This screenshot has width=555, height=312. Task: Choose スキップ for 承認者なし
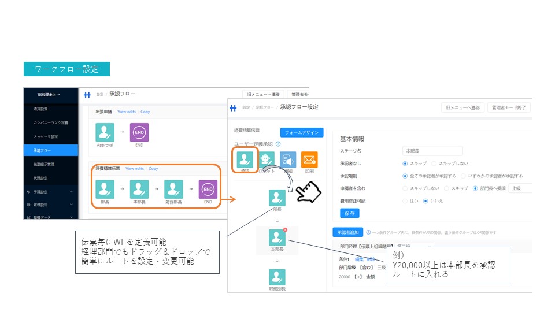405,164
